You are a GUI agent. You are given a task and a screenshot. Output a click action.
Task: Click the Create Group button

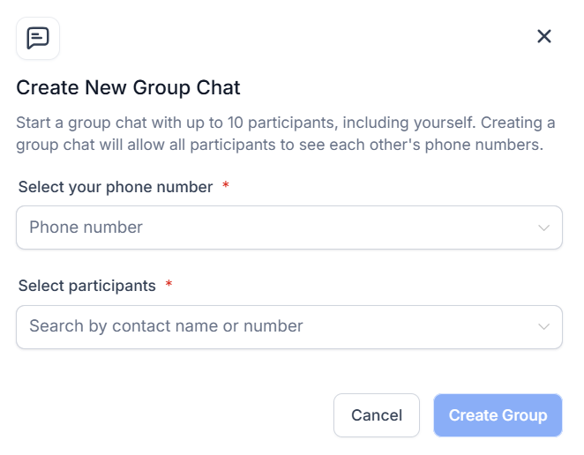tap(498, 415)
